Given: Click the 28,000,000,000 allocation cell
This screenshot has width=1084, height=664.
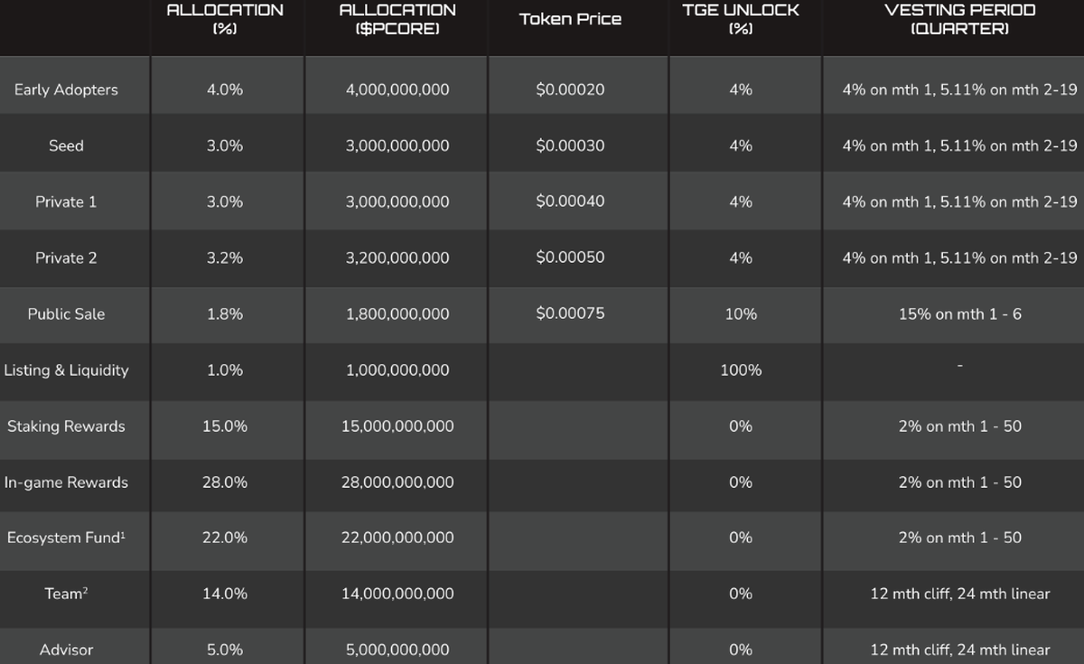Looking at the screenshot, I should (x=397, y=482).
